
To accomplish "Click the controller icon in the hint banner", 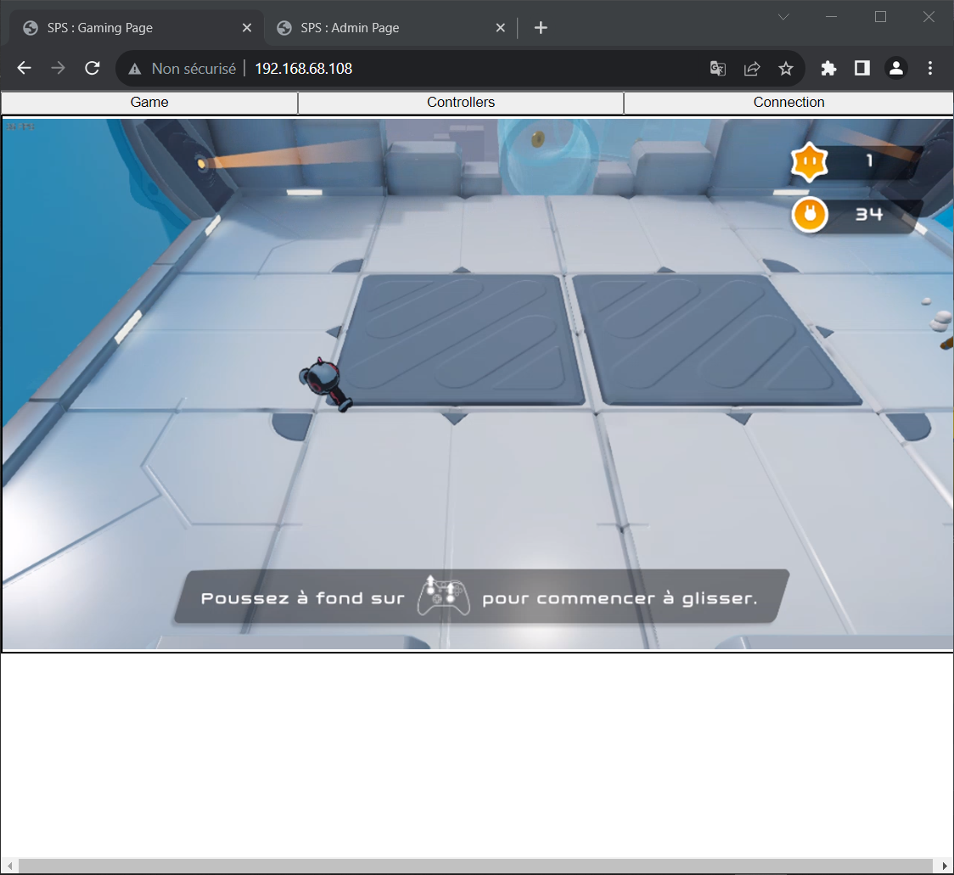I will 444,596.
